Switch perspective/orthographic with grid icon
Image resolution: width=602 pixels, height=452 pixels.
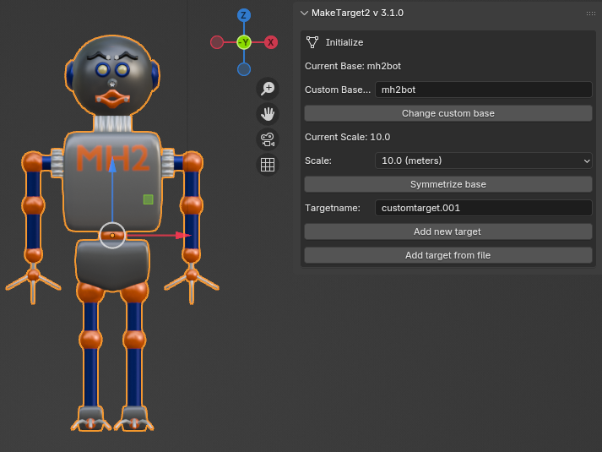(268, 165)
